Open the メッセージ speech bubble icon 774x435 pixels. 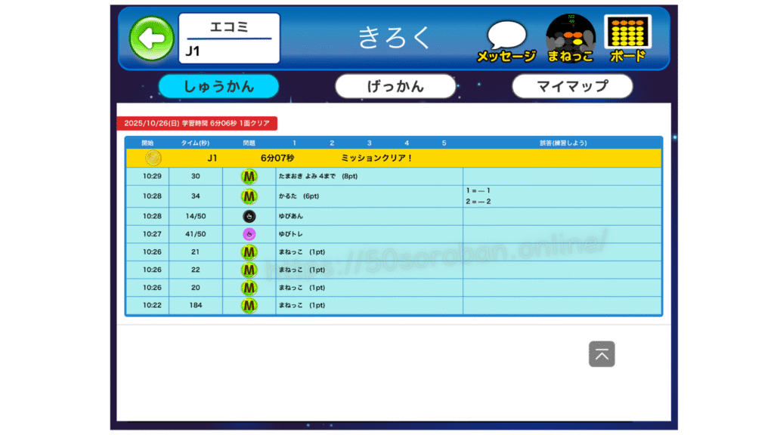(506, 39)
